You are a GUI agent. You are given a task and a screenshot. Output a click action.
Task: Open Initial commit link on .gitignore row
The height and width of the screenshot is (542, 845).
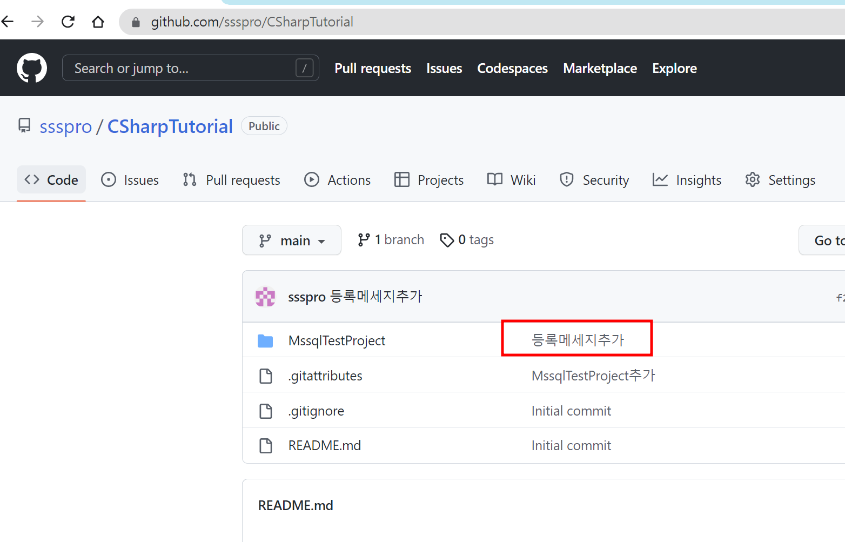pos(571,411)
